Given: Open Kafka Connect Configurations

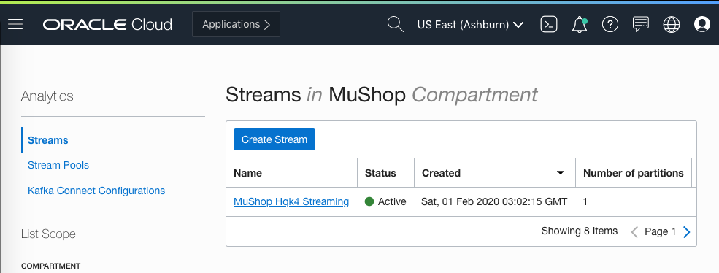Looking at the screenshot, I should (x=96, y=191).
